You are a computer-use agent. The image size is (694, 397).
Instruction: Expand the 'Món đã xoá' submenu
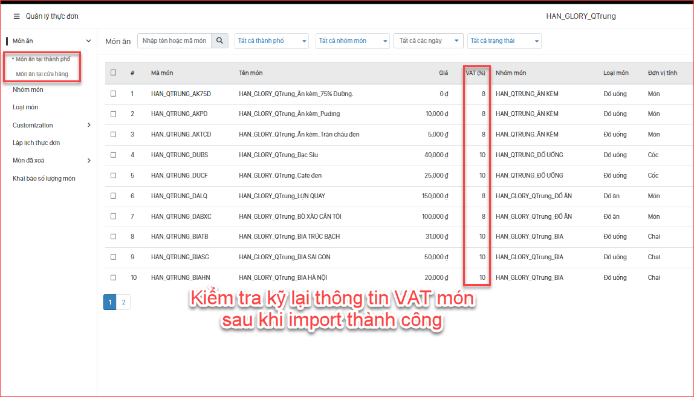(x=89, y=160)
